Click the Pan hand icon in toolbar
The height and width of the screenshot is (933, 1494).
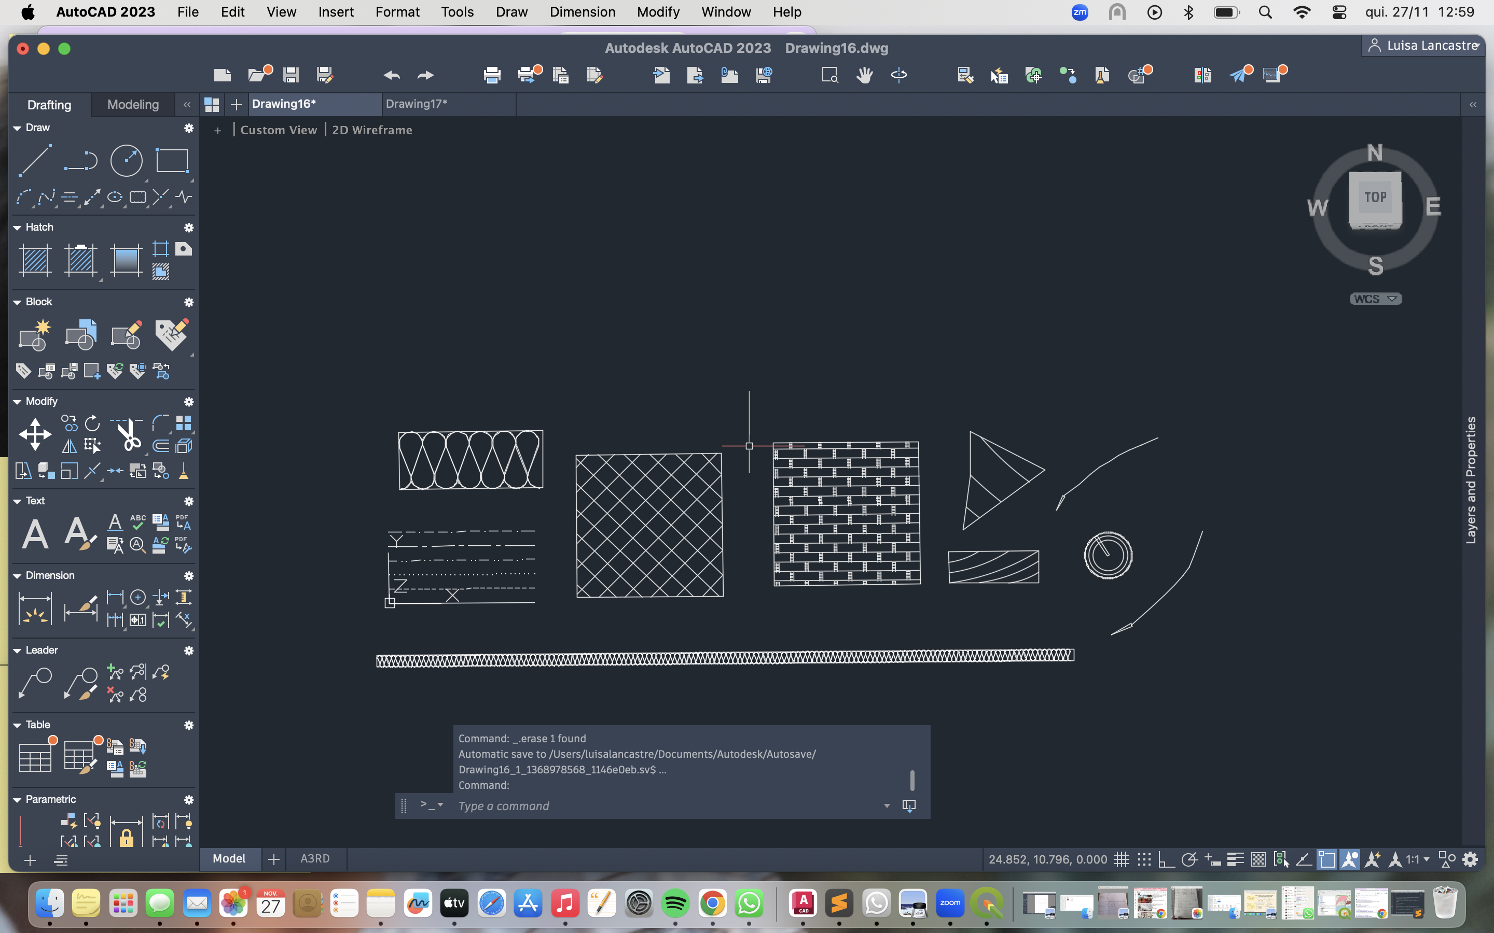[x=864, y=75]
